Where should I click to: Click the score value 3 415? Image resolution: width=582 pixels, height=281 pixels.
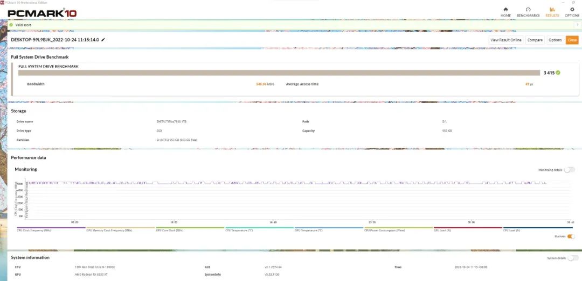click(x=549, y=73)
